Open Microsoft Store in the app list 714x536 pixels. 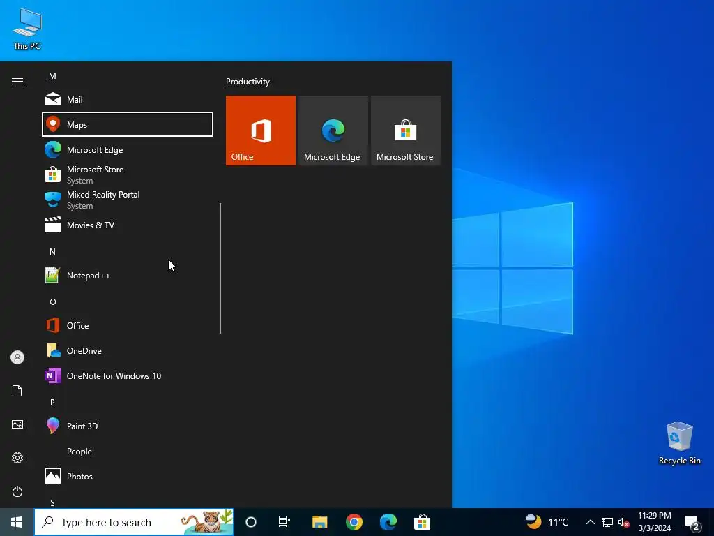point(128,174)
